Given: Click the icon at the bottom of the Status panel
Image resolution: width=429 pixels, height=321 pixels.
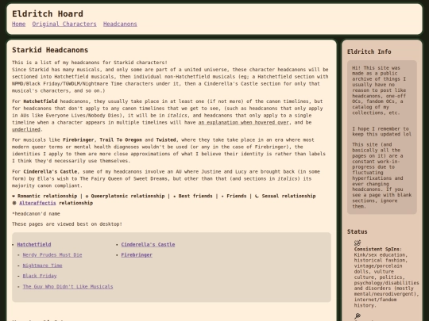Looking at the screenshot, I should (357, 316).
